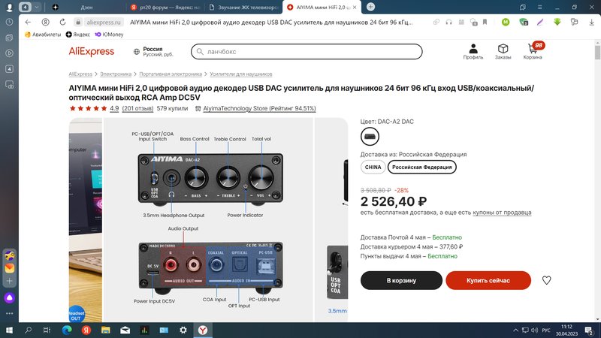
Task: Show hidden system tray icons
Action: (x=515, y=330)
